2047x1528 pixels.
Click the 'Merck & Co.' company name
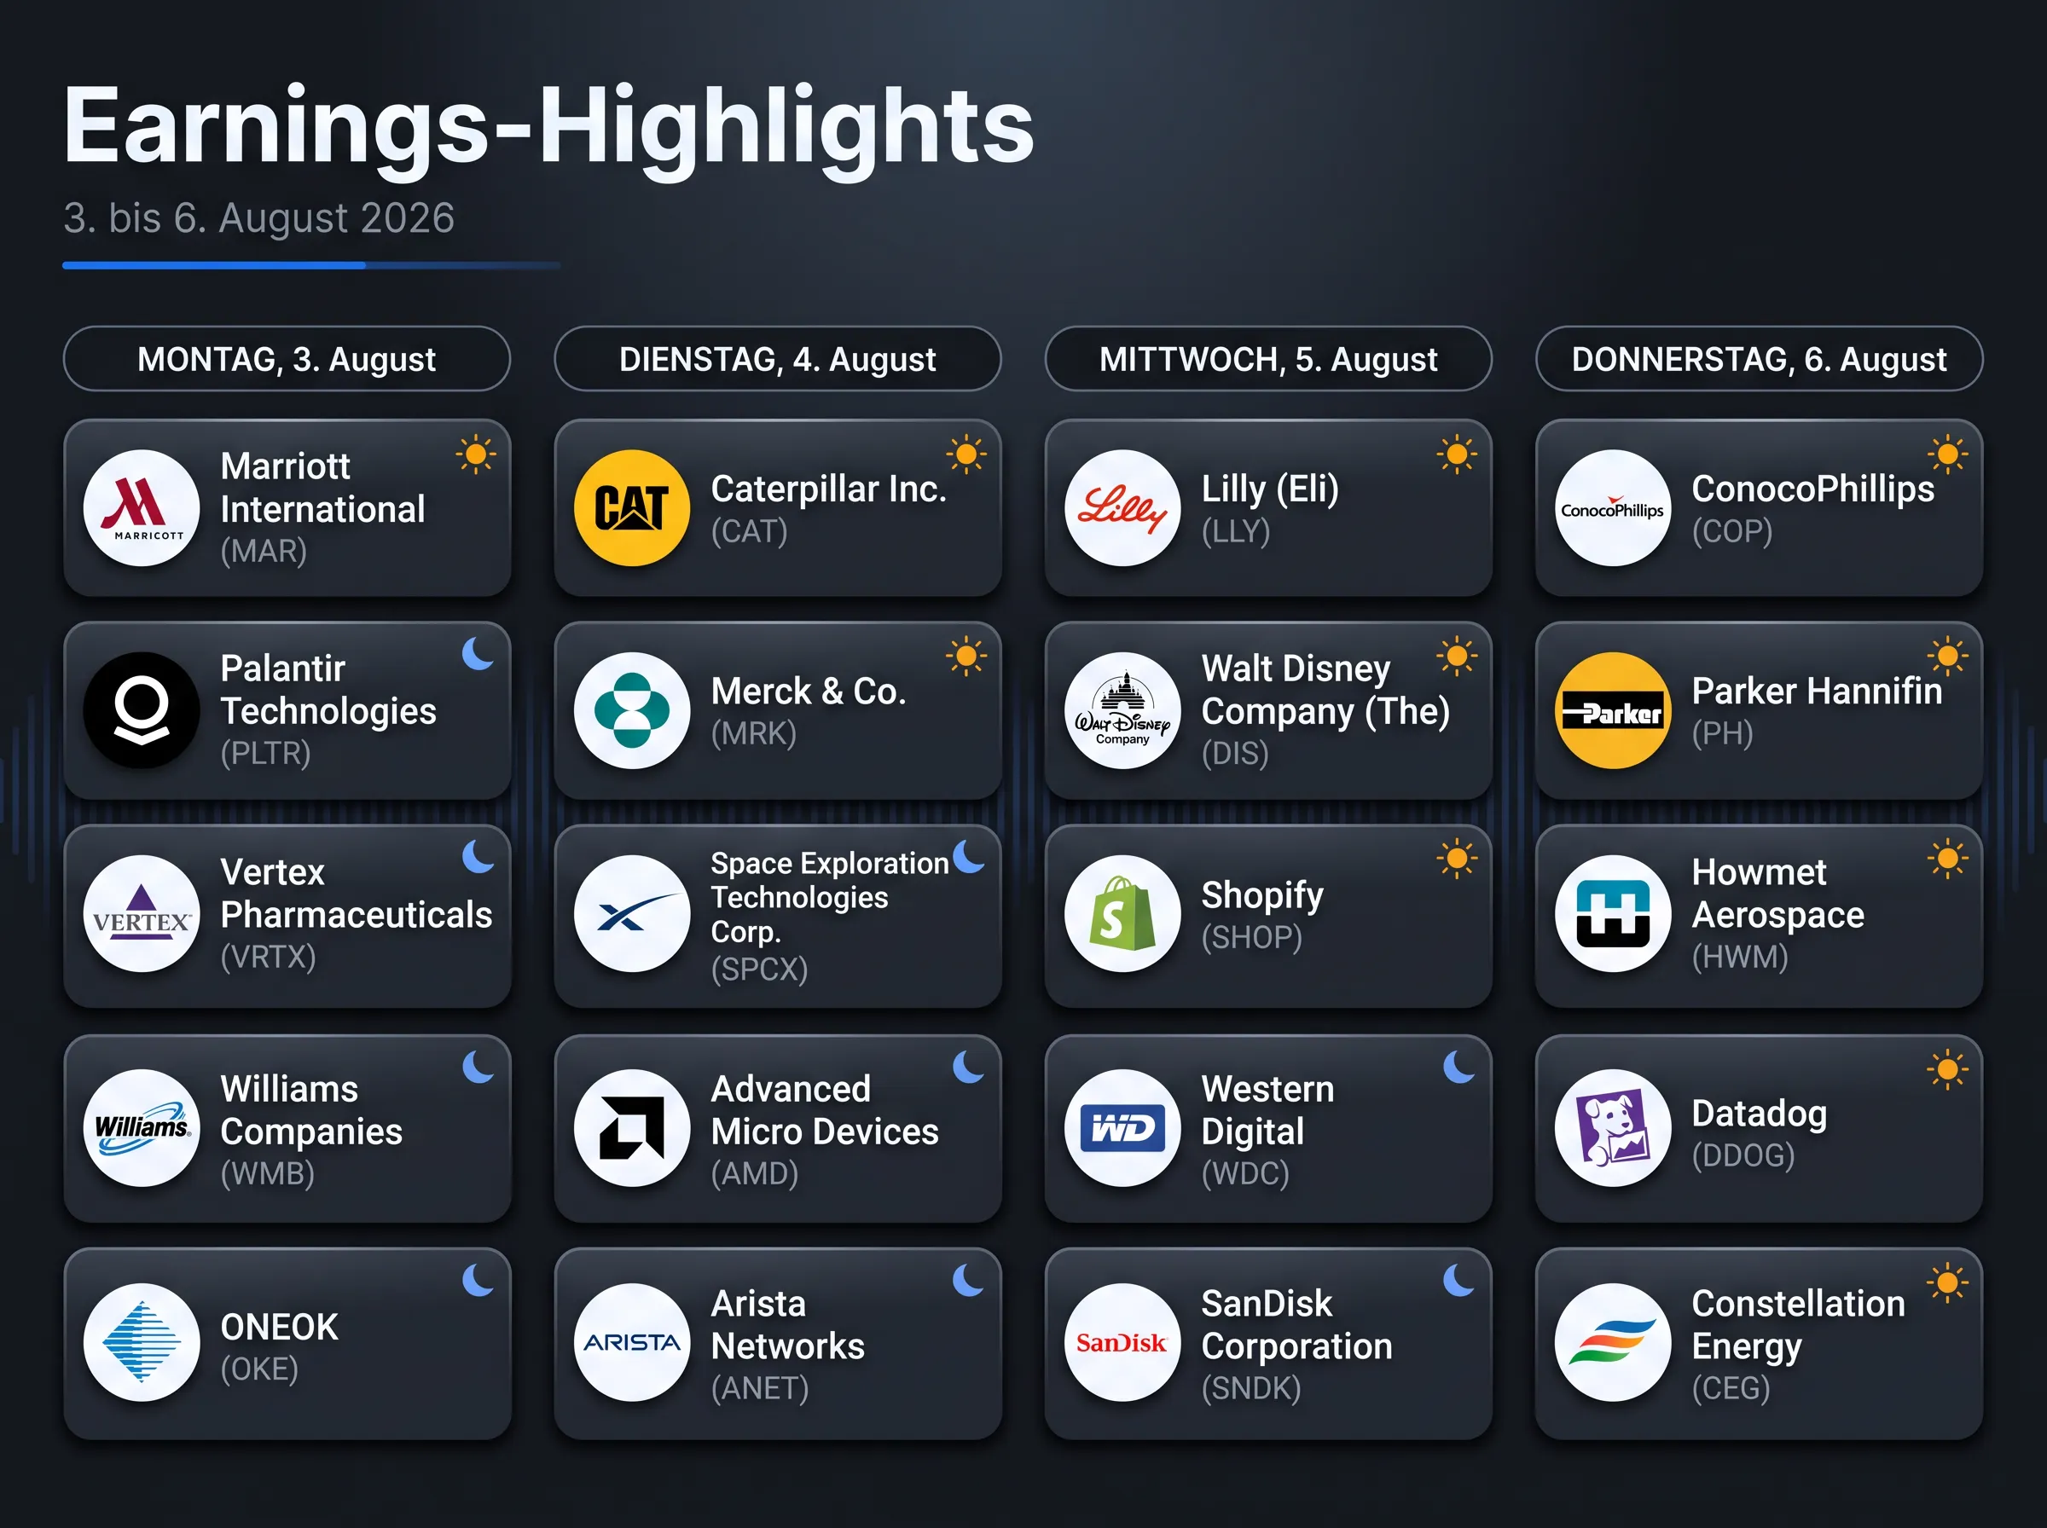click(809, 691)
